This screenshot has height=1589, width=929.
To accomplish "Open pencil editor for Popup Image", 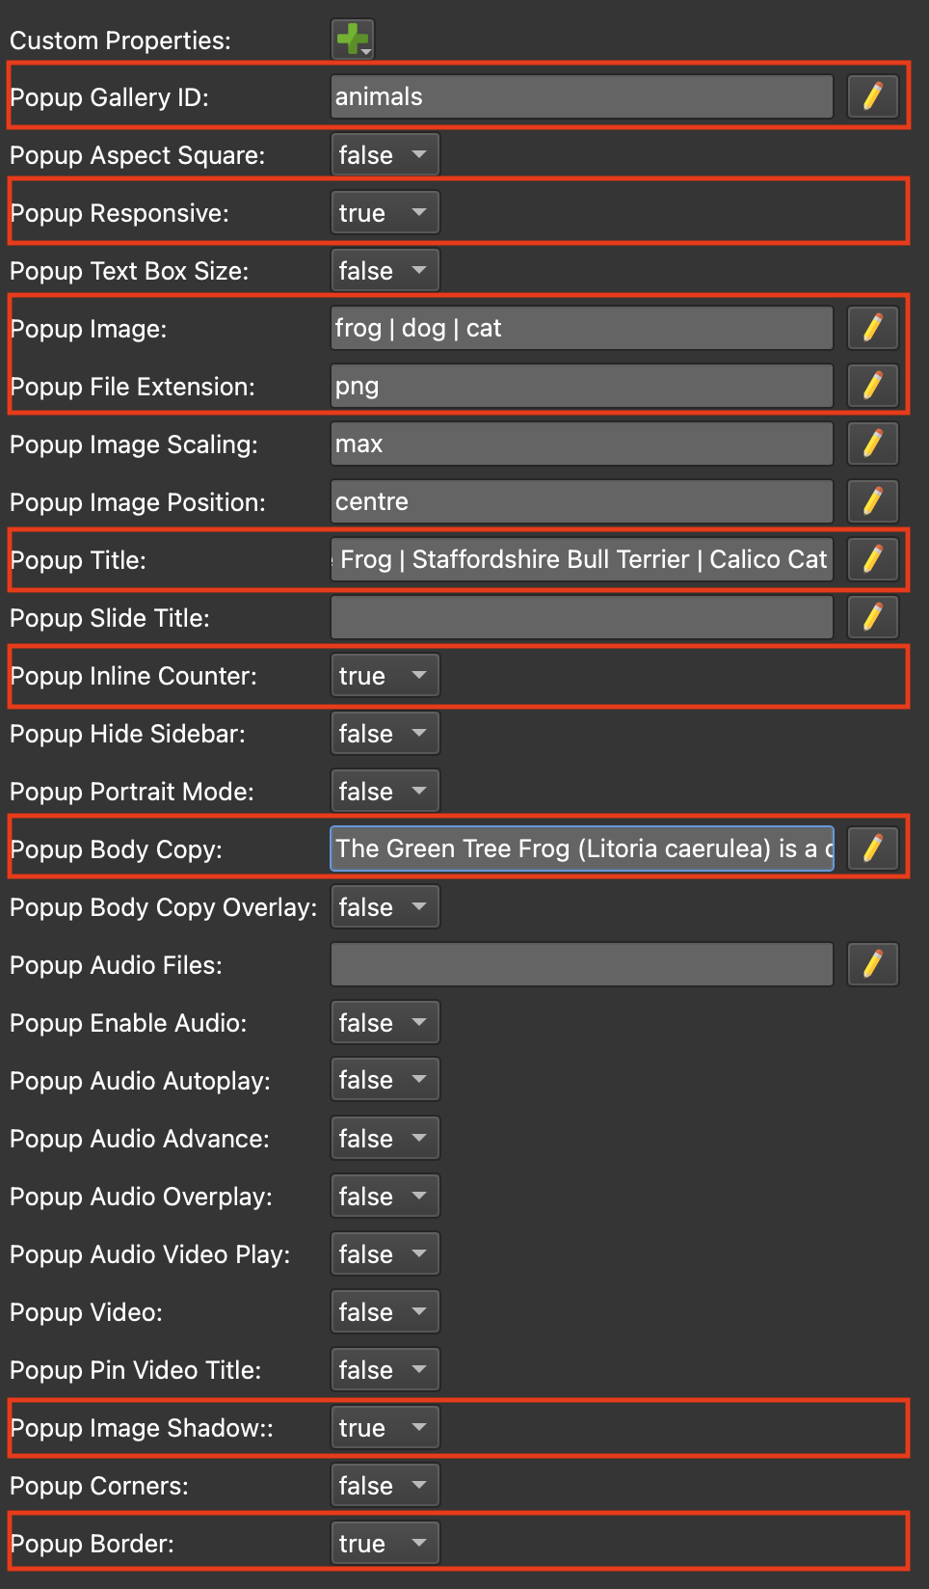I will pos(873,328).
